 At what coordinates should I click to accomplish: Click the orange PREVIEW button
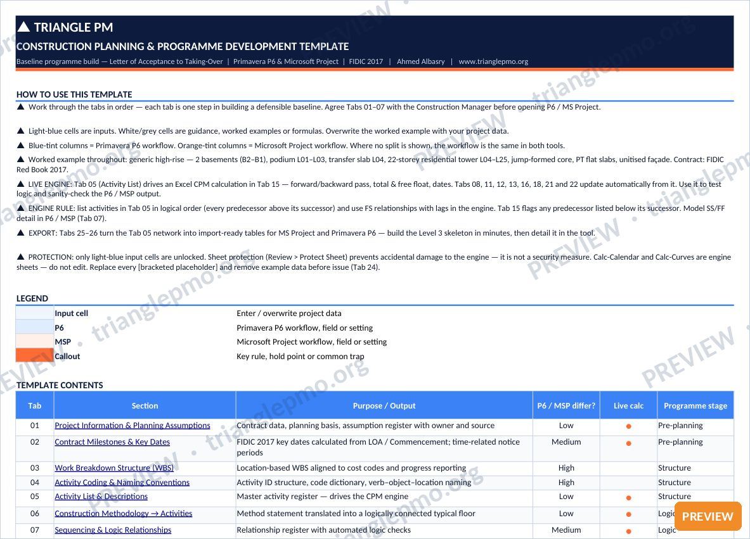click(x=708, y=517)
